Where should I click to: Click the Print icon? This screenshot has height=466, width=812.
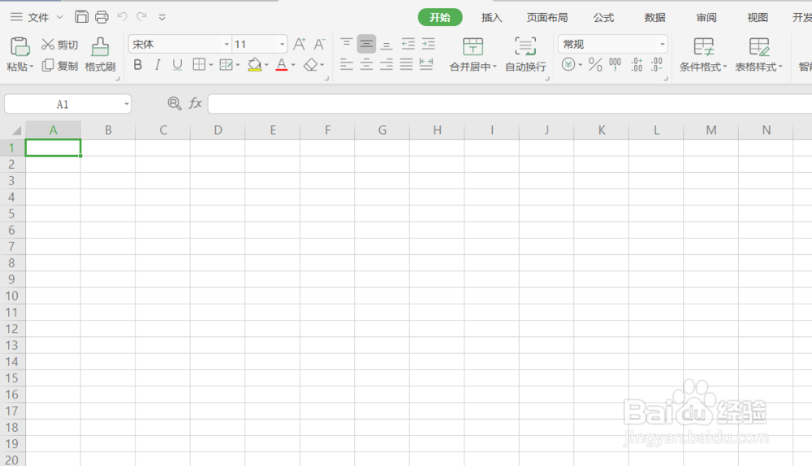coord(101,17)
